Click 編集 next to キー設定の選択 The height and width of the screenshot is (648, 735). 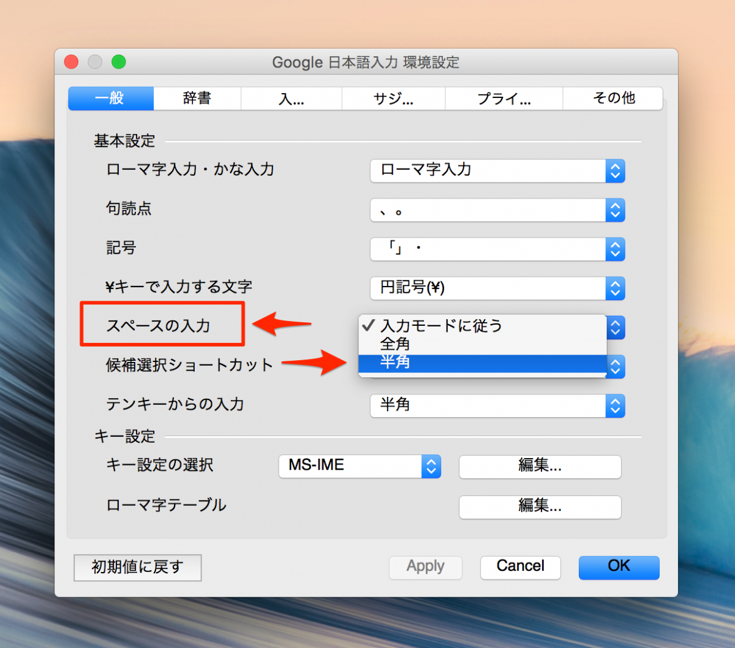coord(539,467)
